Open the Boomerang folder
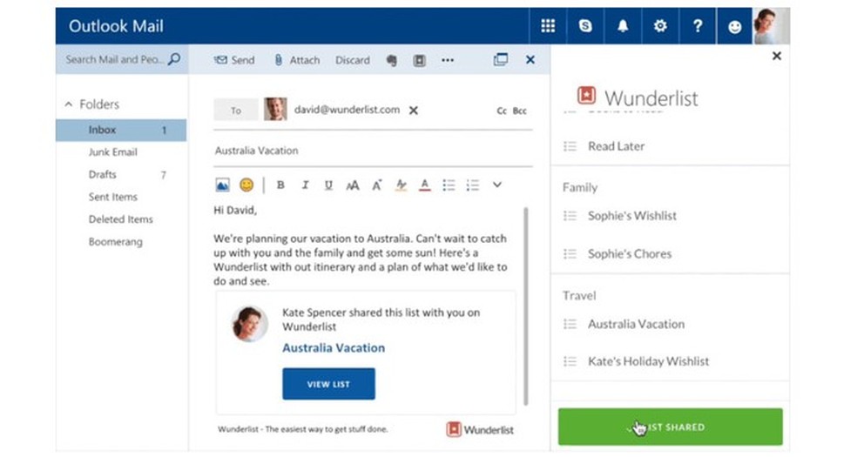This screenshot has height=457, width=857. coord(115,241)
